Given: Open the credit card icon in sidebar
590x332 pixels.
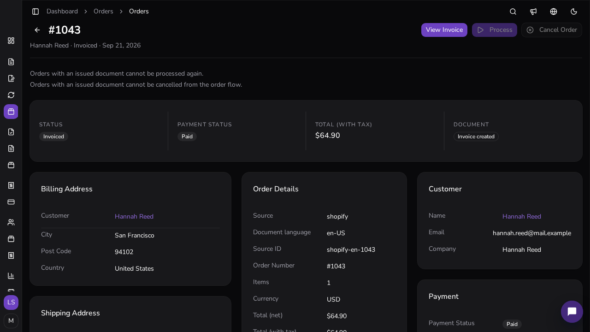Looking at the screenshot, I should (x=11, y=202).
